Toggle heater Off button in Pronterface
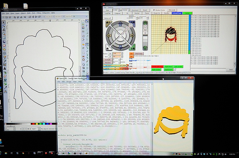Viewport: 239px width, 158px height. (110, 54)
